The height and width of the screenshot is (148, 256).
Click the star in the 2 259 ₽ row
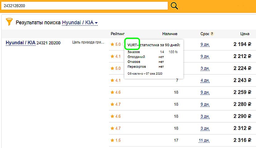point(112,92)
